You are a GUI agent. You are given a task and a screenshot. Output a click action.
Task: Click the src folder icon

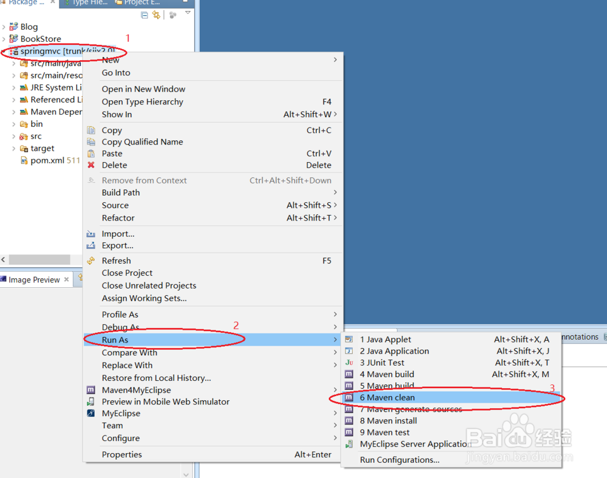(x=24, y=136)
